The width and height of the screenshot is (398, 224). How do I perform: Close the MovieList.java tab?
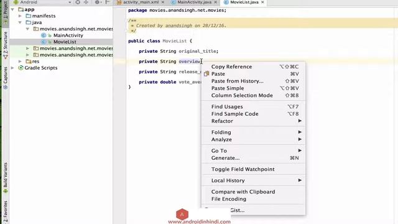click(x=262, y=2)
